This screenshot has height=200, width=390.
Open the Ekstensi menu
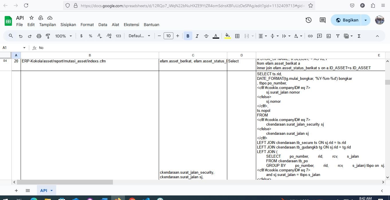coord(131,25)
